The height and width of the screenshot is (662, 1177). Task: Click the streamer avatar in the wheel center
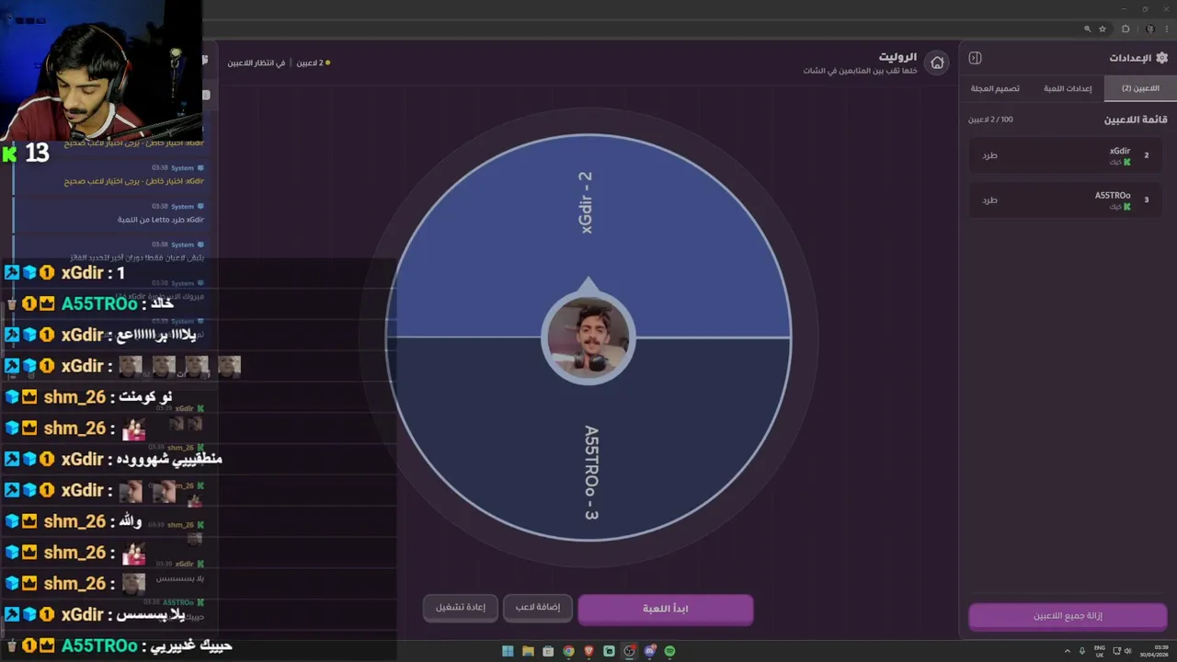588,337
